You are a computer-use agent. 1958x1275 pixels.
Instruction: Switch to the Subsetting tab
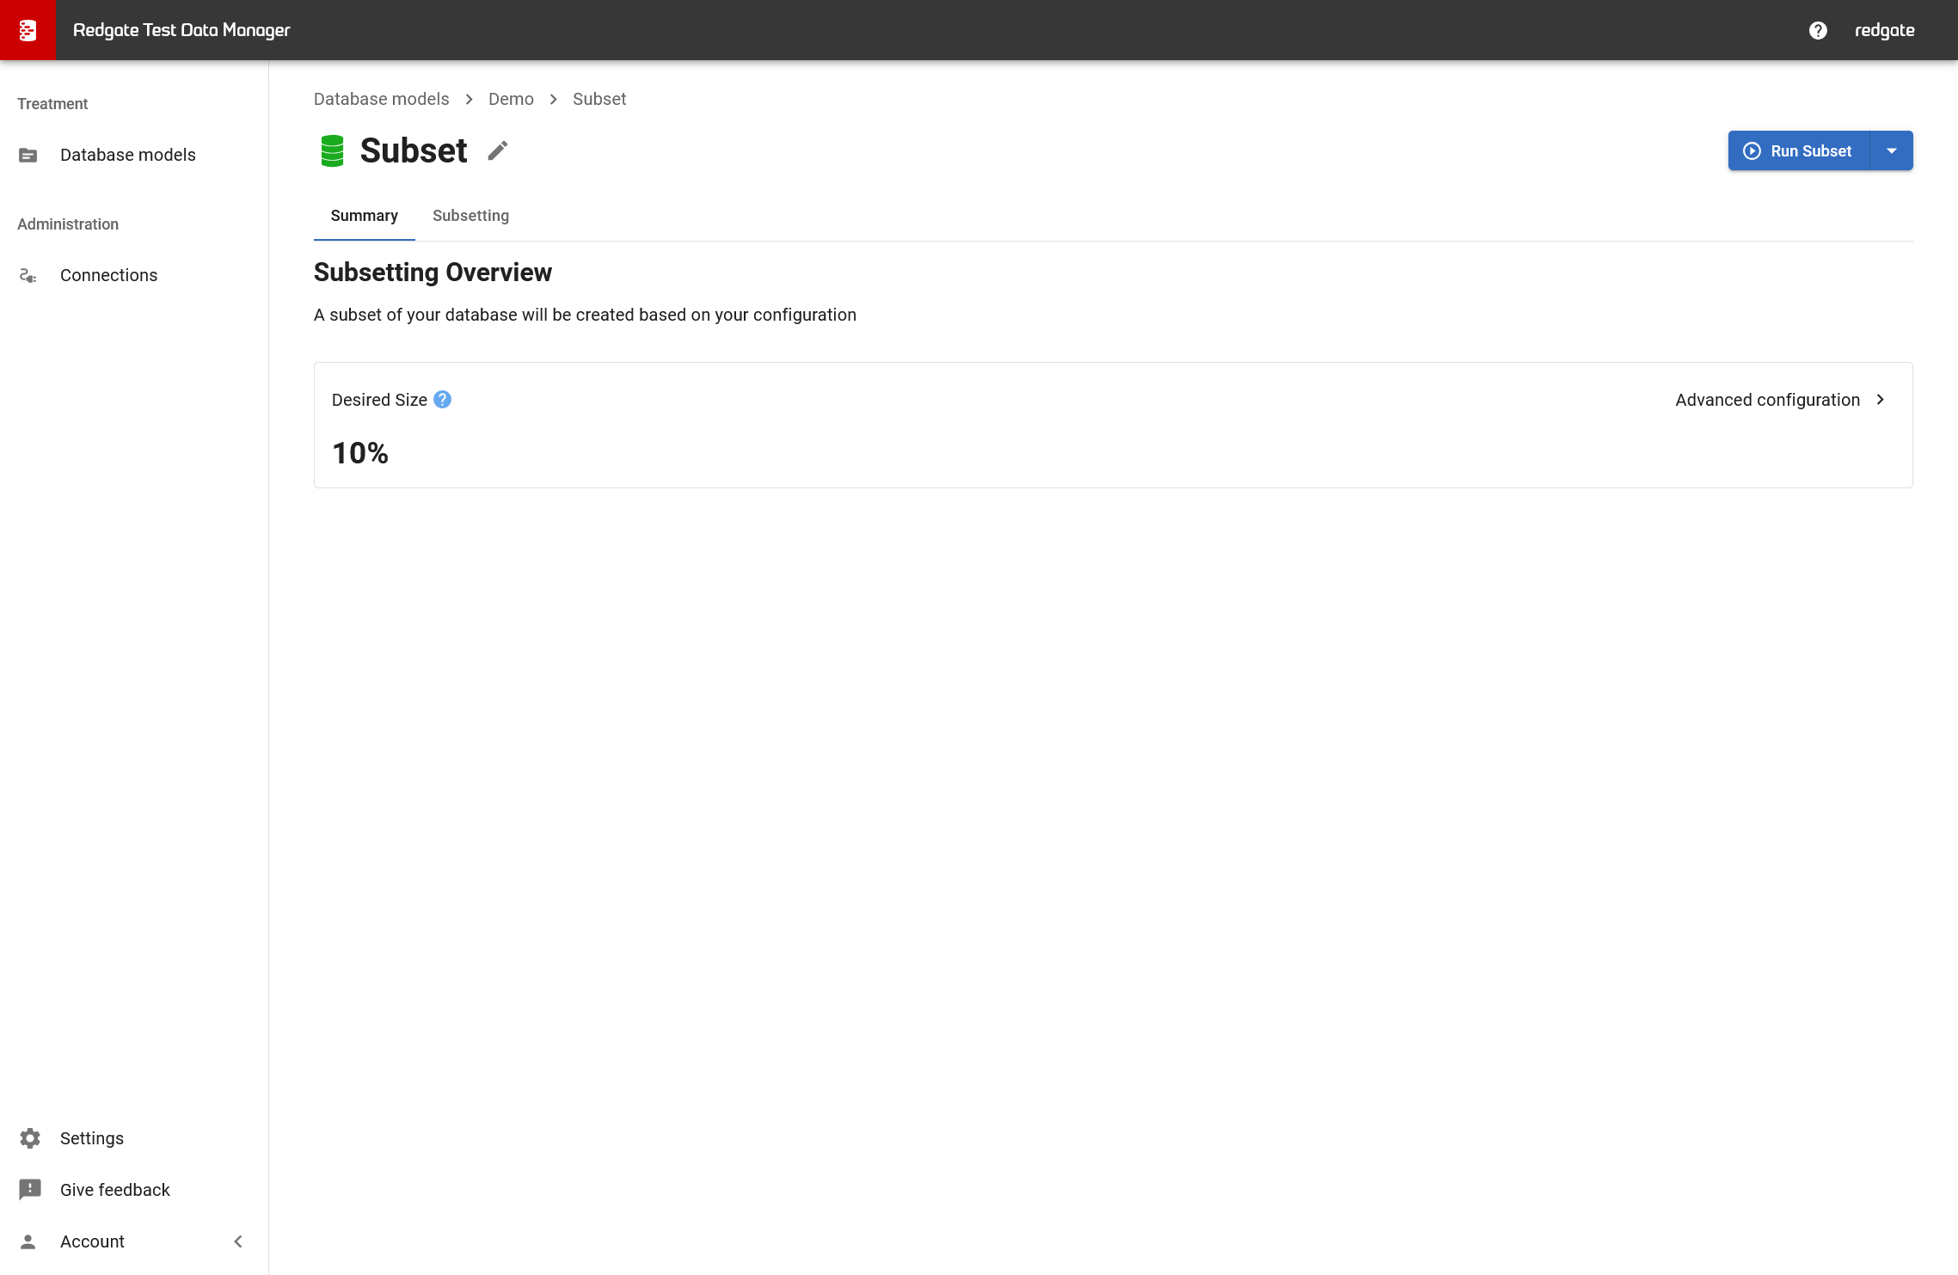click(x=470, y=216)
